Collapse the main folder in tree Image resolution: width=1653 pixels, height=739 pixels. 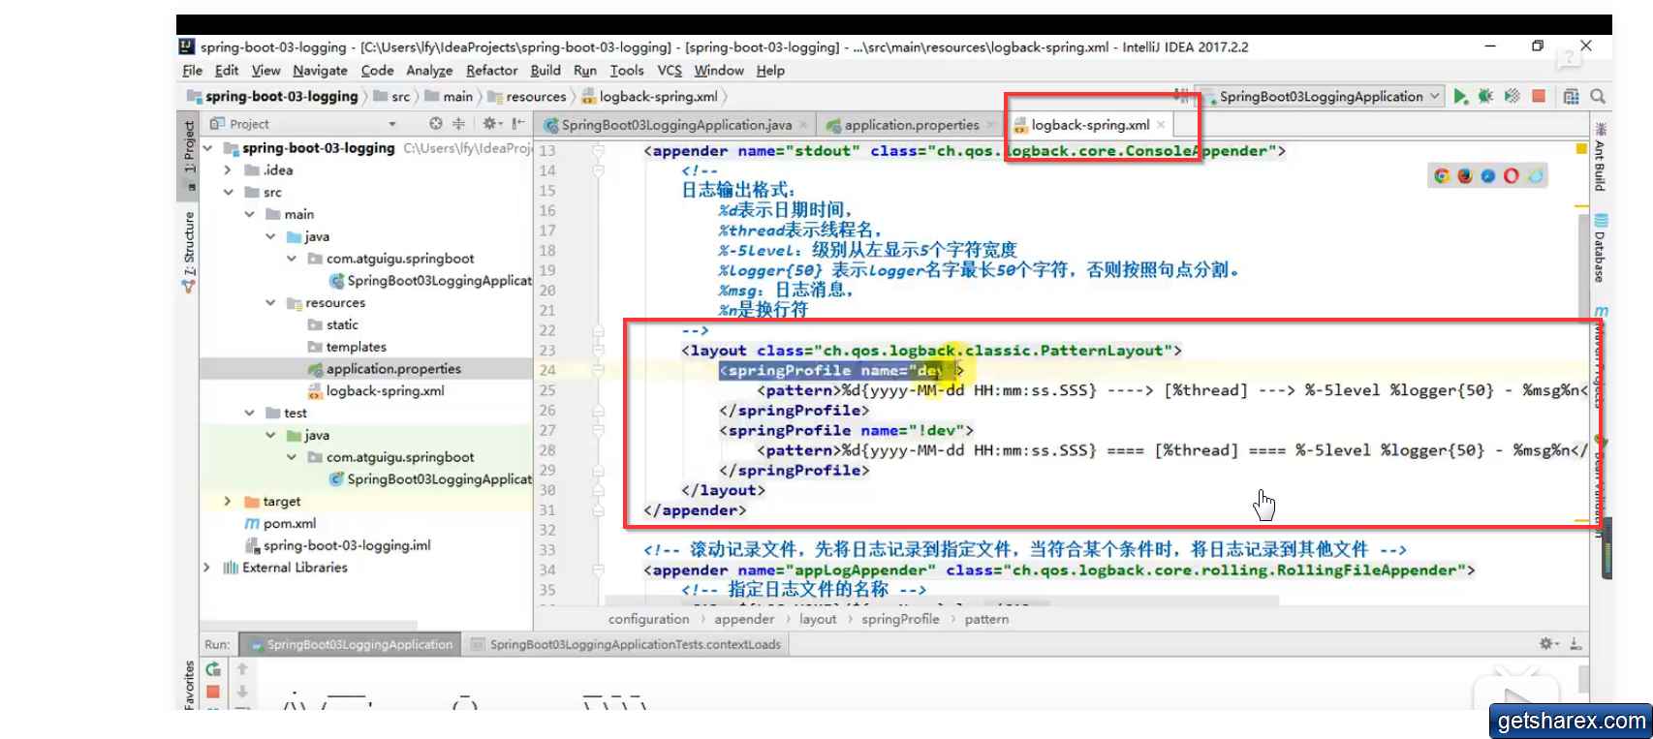249,214
